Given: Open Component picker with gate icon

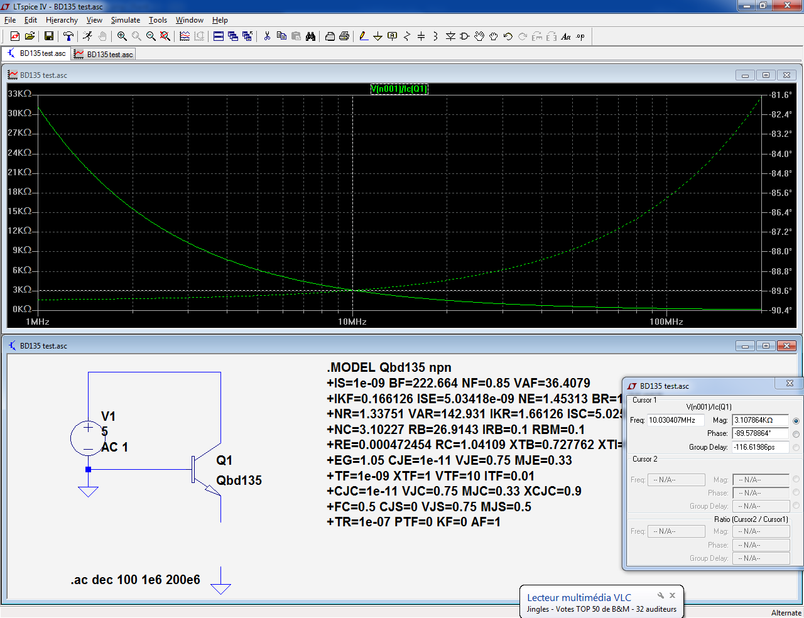Looking at the screenshot, I should click(x=465, y=36).
